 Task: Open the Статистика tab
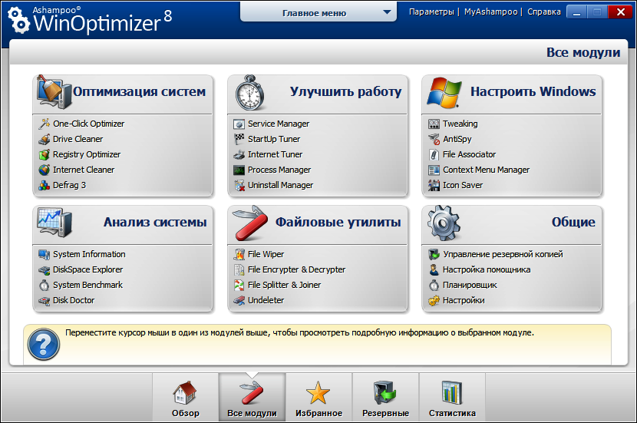coord(451,399)
